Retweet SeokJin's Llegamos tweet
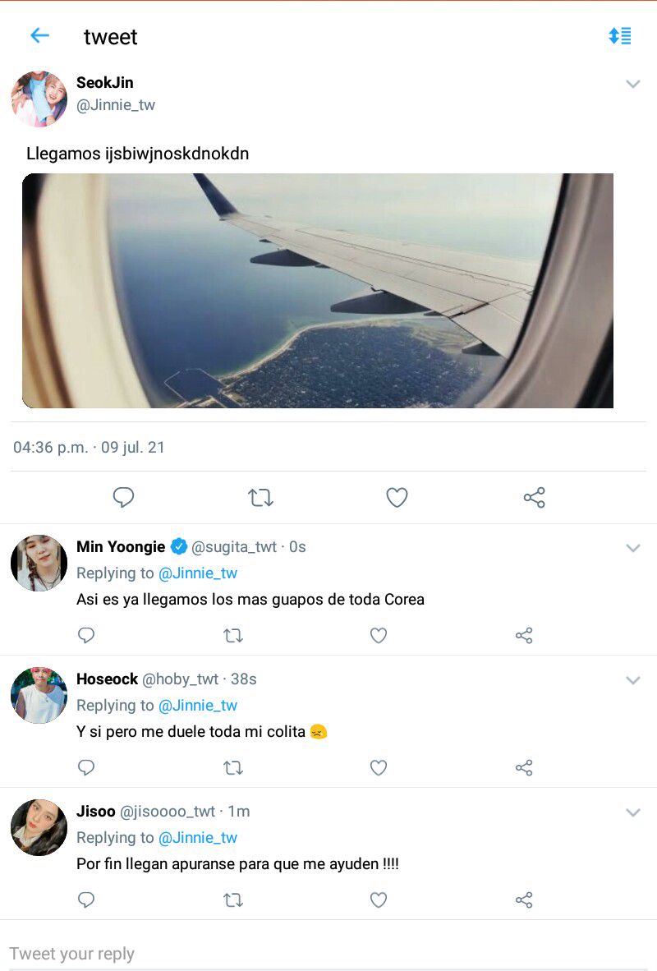The image size is (657, 971). (x=260, y=497)
